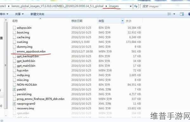The height and width of the screenshot is (122, 190).
Task: Open the 共享 dropdown menu
Action: [x=19, y=14]
